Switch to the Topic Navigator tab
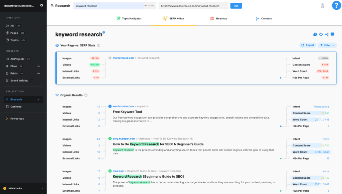Viewport: 342px width, 194px height. [x=129, y=18]
